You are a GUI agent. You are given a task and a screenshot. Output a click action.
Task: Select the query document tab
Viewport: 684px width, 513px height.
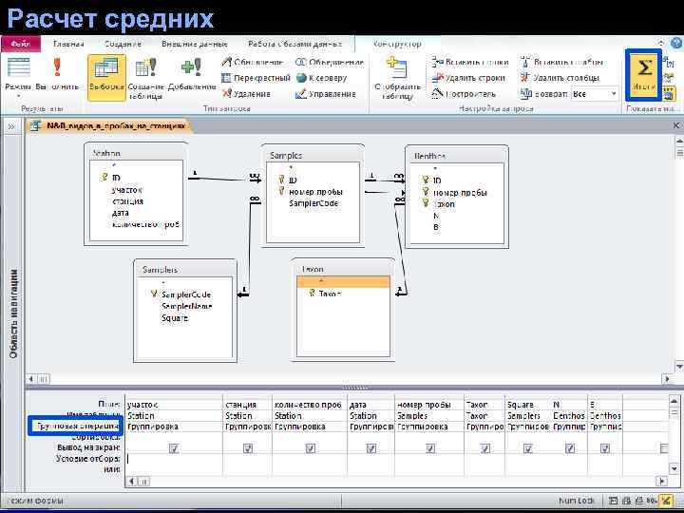(110, 126)
